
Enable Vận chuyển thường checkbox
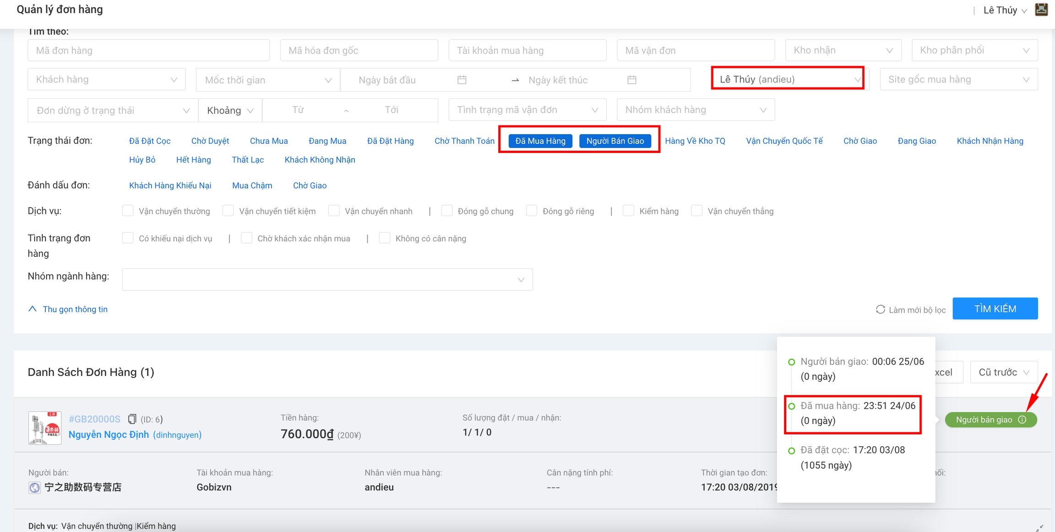point(128,211)
